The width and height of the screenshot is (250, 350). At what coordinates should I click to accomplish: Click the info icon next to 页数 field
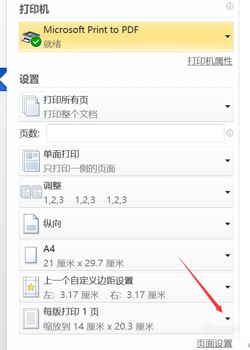pyautogui.click(x=230, y=133)
